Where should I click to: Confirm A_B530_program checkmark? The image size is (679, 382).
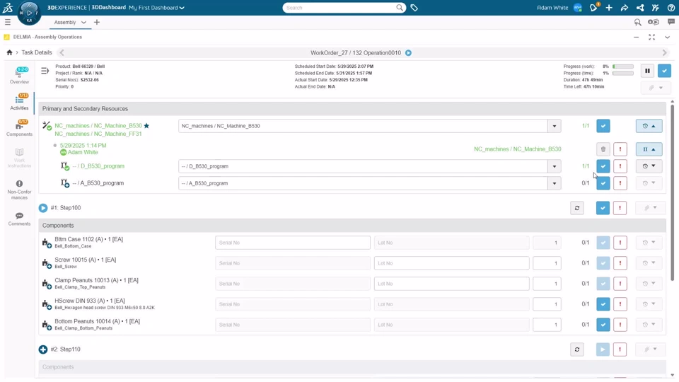pos(603,183)
